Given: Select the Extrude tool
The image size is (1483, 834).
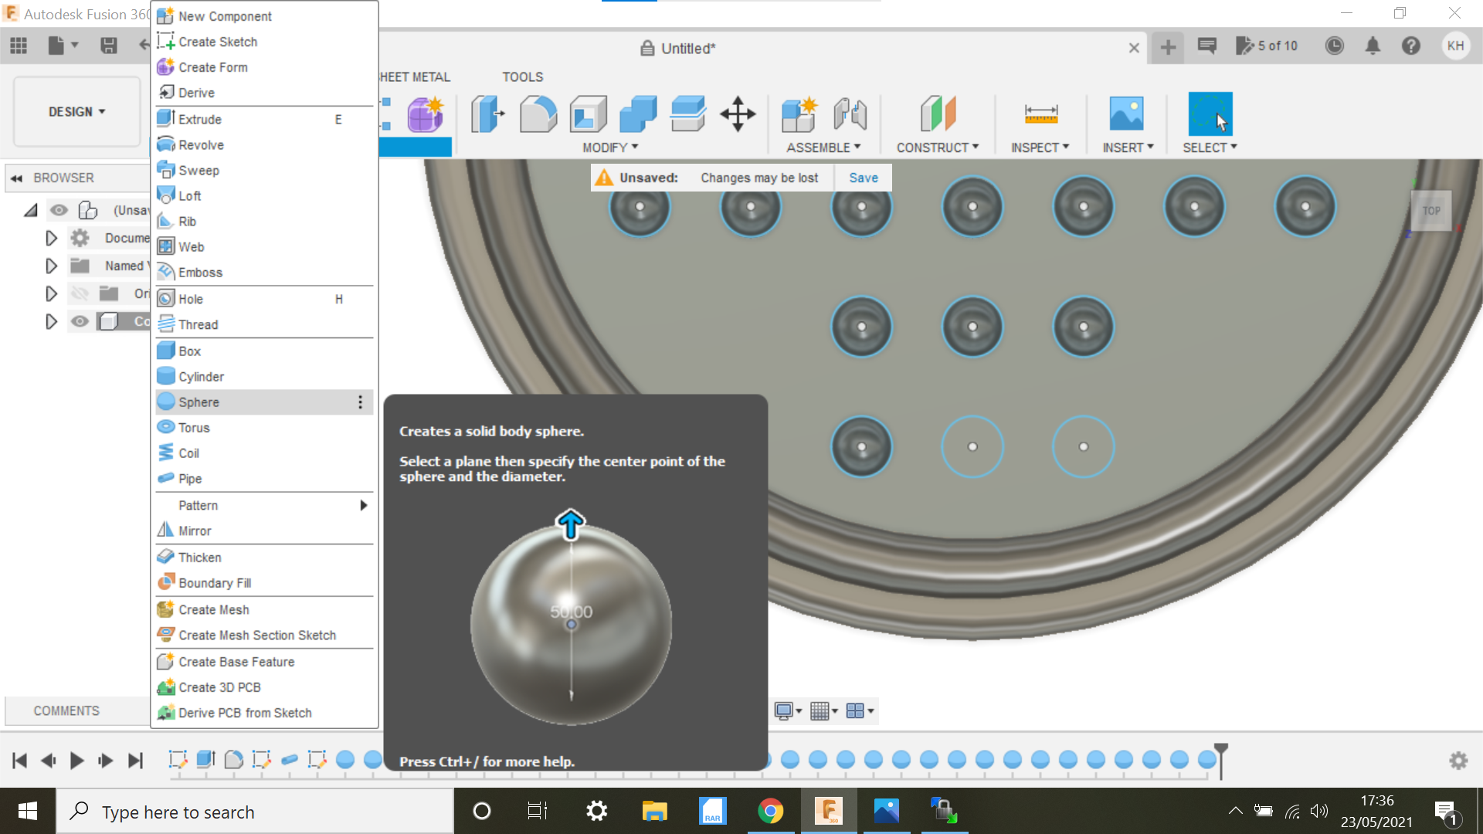Looking at the screenshot, I should click(x=199, y=119).
